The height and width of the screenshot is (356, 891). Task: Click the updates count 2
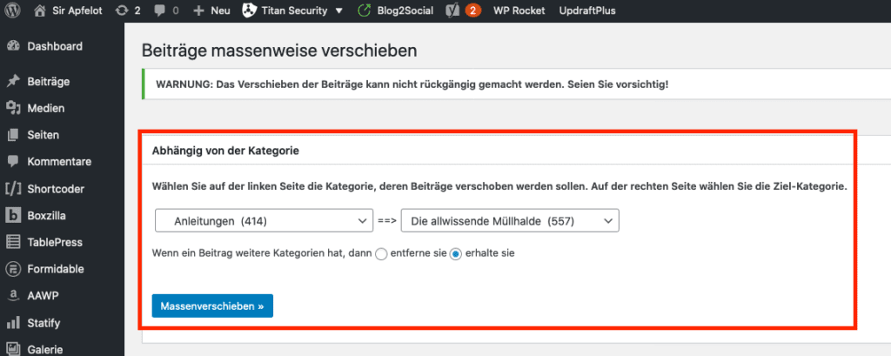[137, 10]
